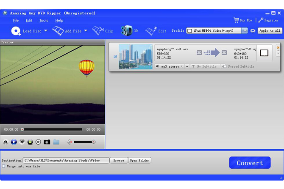Enable Forced Subtitle checkbox
Viewport: 284px width, 189px height.
[x=225, y=66]
